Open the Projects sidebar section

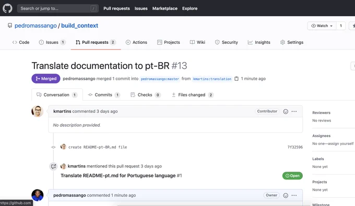319,182
